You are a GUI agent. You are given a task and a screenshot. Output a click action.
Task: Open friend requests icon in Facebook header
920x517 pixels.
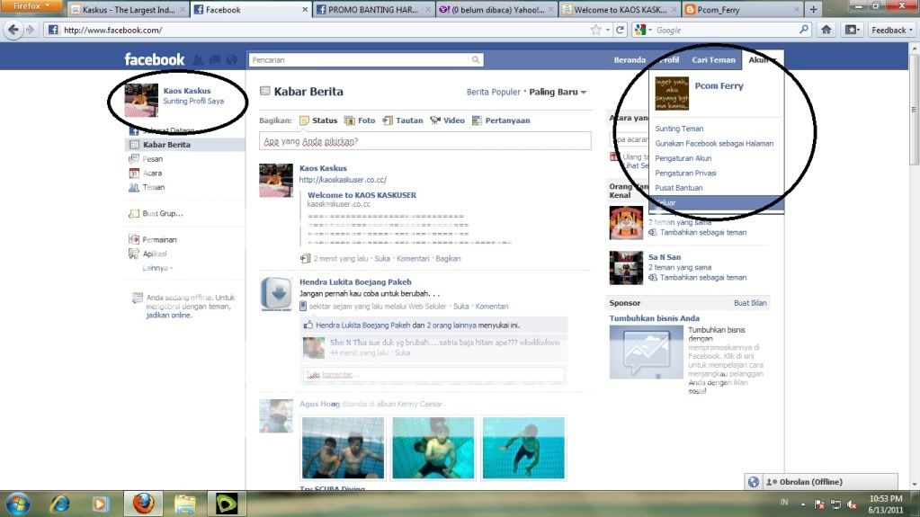click(x=198, y=60)
